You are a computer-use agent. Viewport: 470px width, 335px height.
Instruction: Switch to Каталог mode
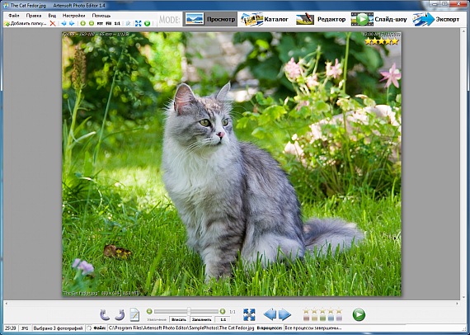click(x=264, y=19)
